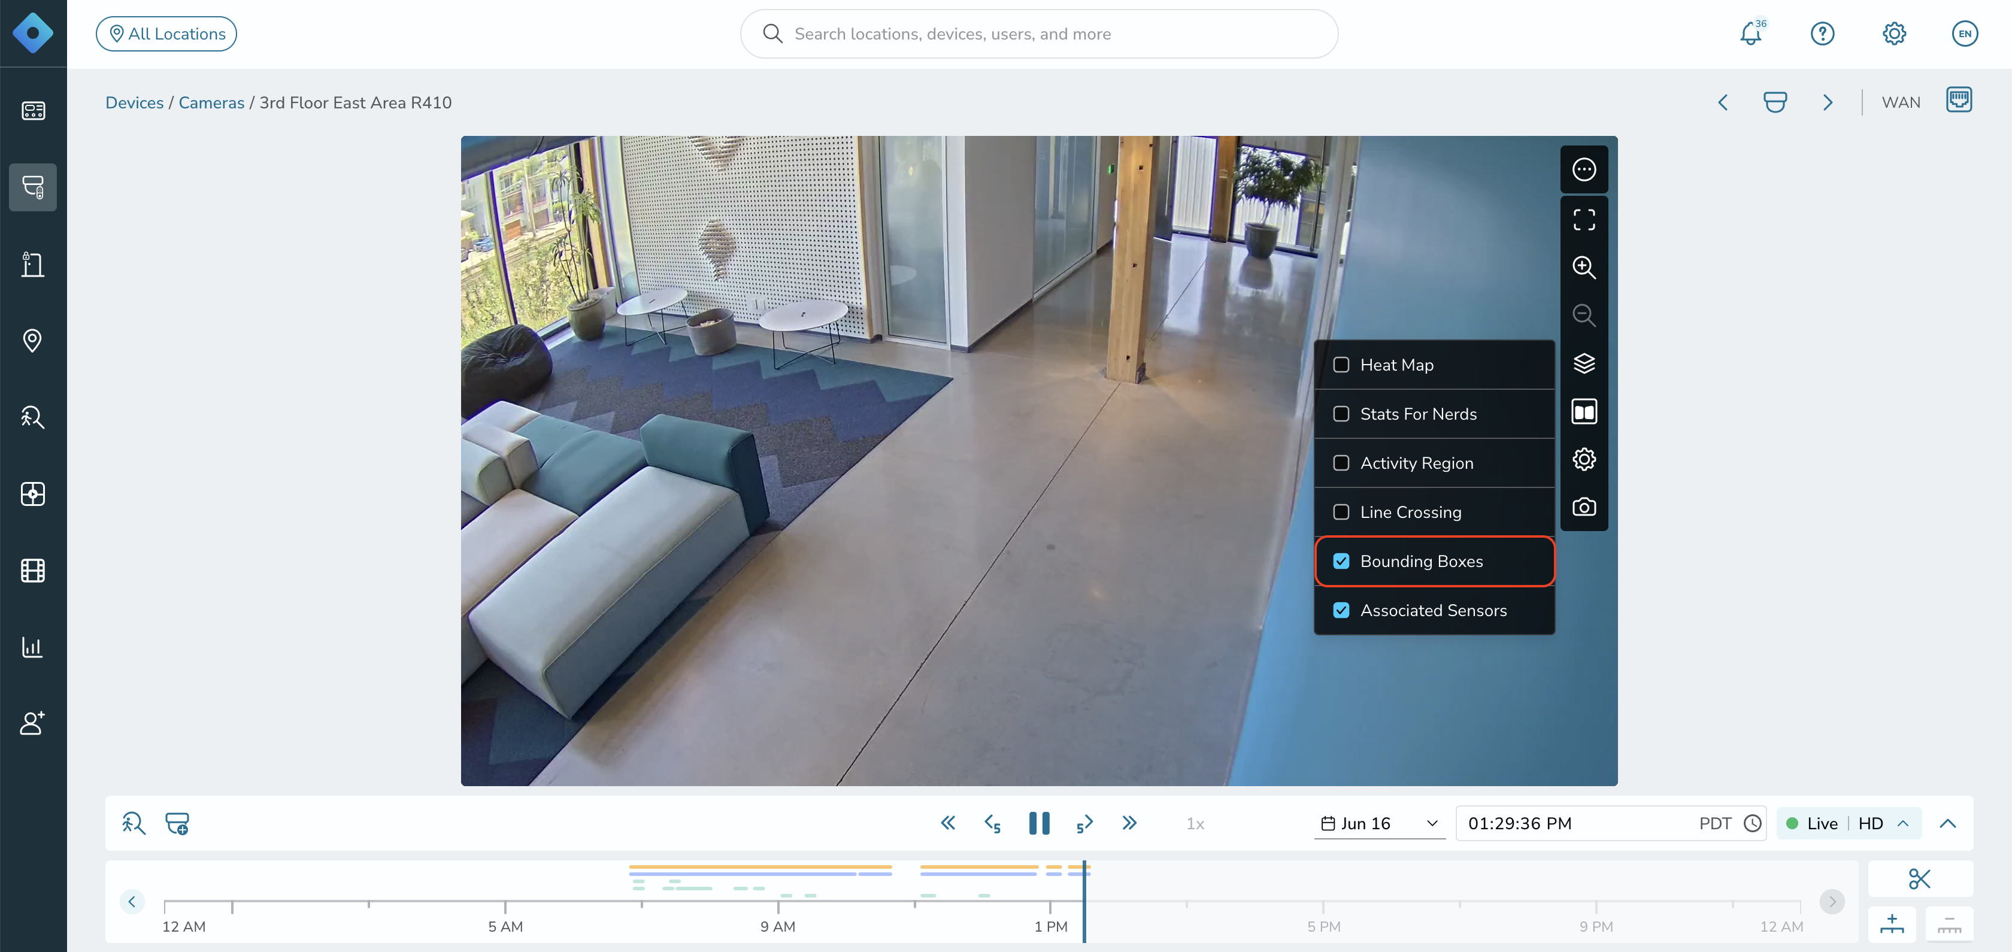Open the layers overlay icon
This screenshot has height=952, width=2012.
tap(1583, 363)
